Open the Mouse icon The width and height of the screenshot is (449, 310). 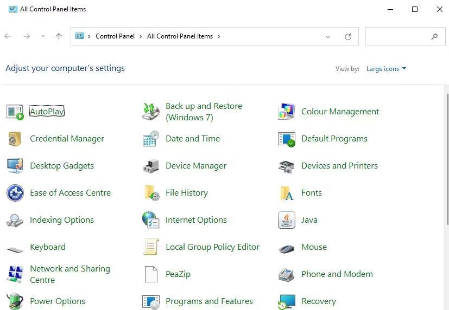coord(287,249)
